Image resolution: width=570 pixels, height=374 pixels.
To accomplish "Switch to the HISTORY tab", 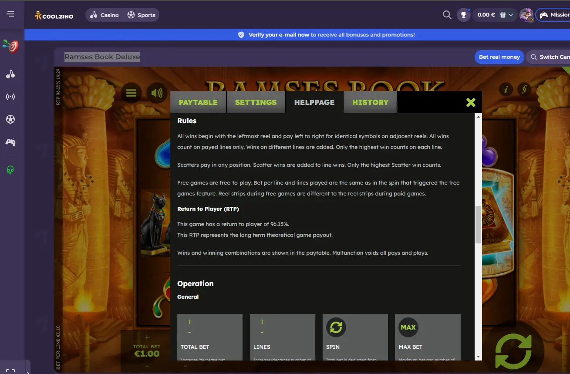I will (370, 102).
